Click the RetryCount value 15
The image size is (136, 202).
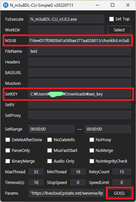122,172
